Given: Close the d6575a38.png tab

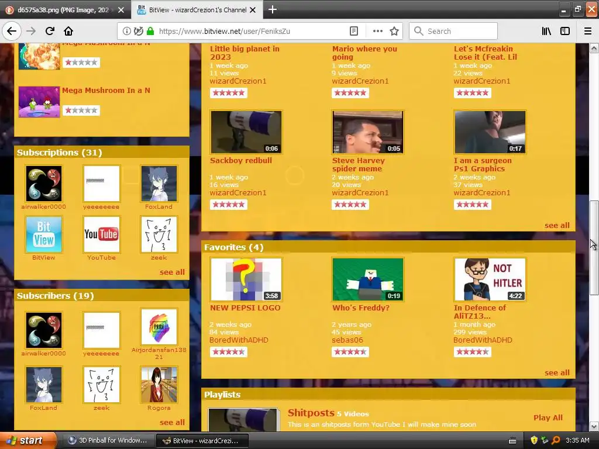Looking at the screenshot, I should [x=121, y=10].
